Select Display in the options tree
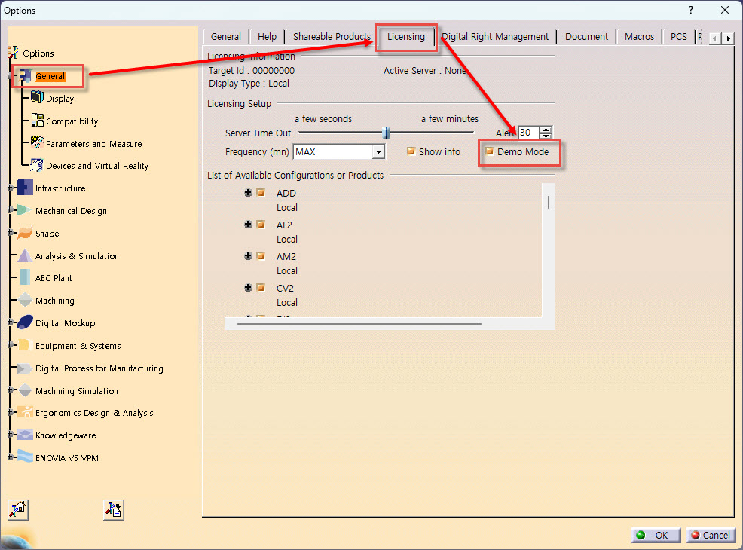 pyautogui.click(x=60, y=99)
